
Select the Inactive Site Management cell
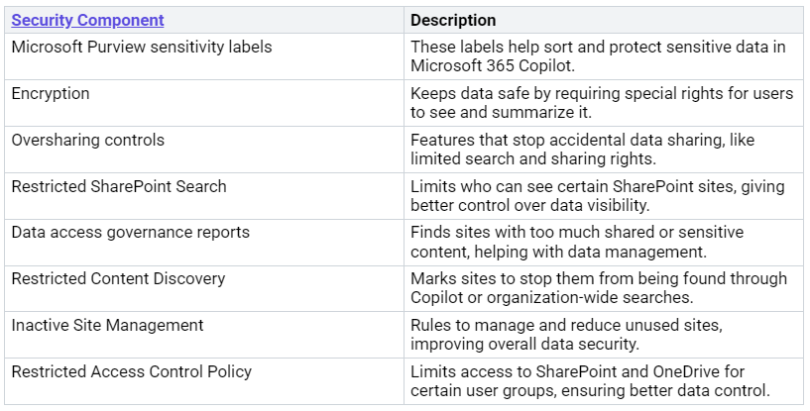pos(108,325)
